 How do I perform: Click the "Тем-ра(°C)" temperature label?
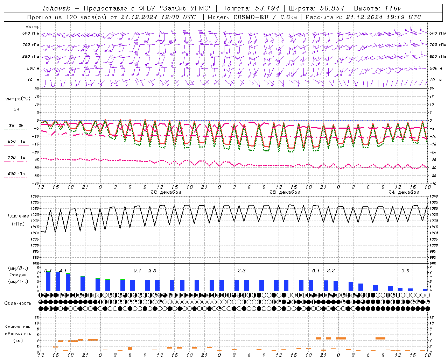coord(16,99)
